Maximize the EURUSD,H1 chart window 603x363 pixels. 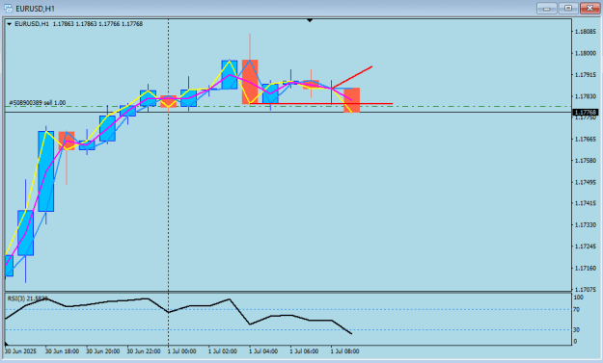tap(568, 8)
